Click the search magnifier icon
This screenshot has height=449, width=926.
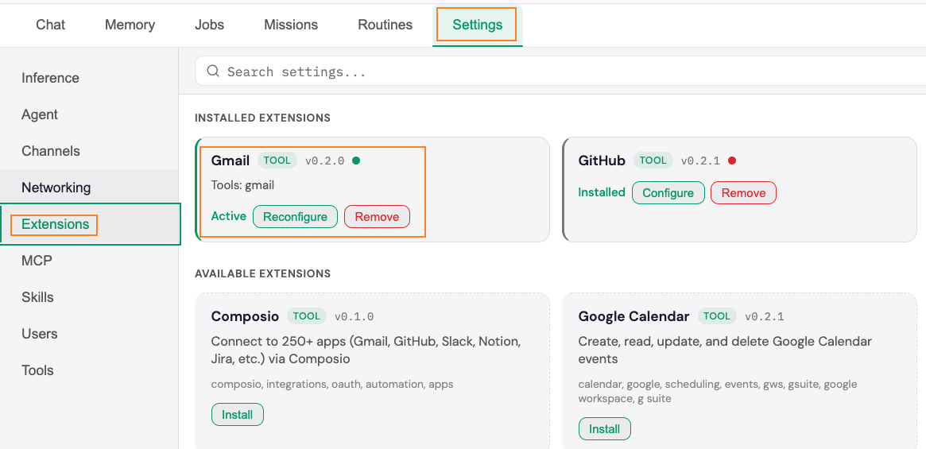pyautogui.click(x=213, y=72)
